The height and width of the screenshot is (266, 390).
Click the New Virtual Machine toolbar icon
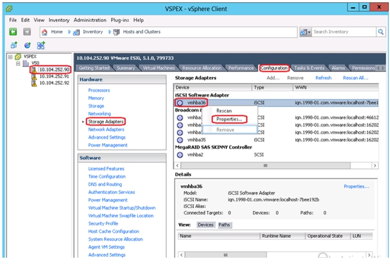tap(14, 46)
